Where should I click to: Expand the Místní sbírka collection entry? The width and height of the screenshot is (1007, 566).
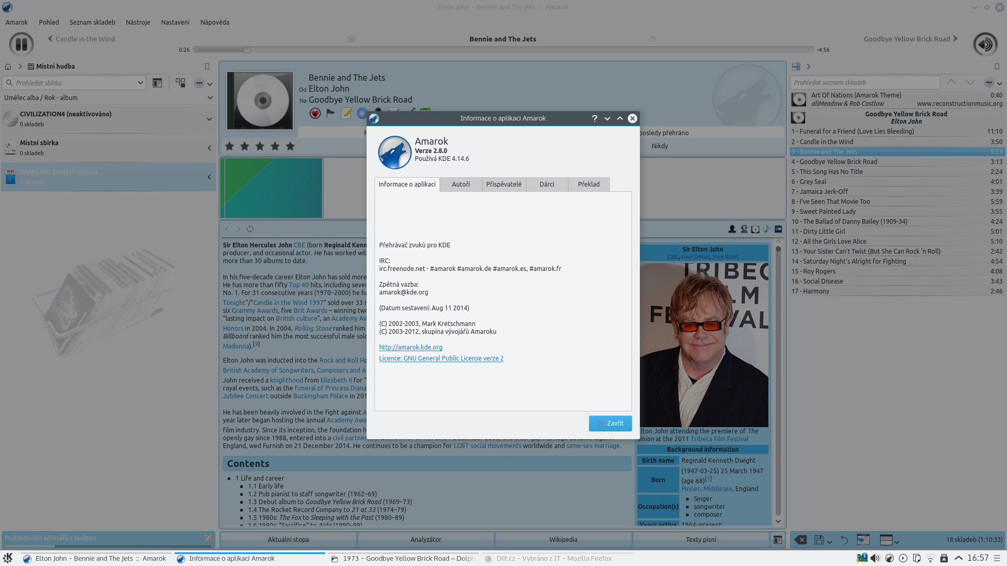click(x=209, y=148)
